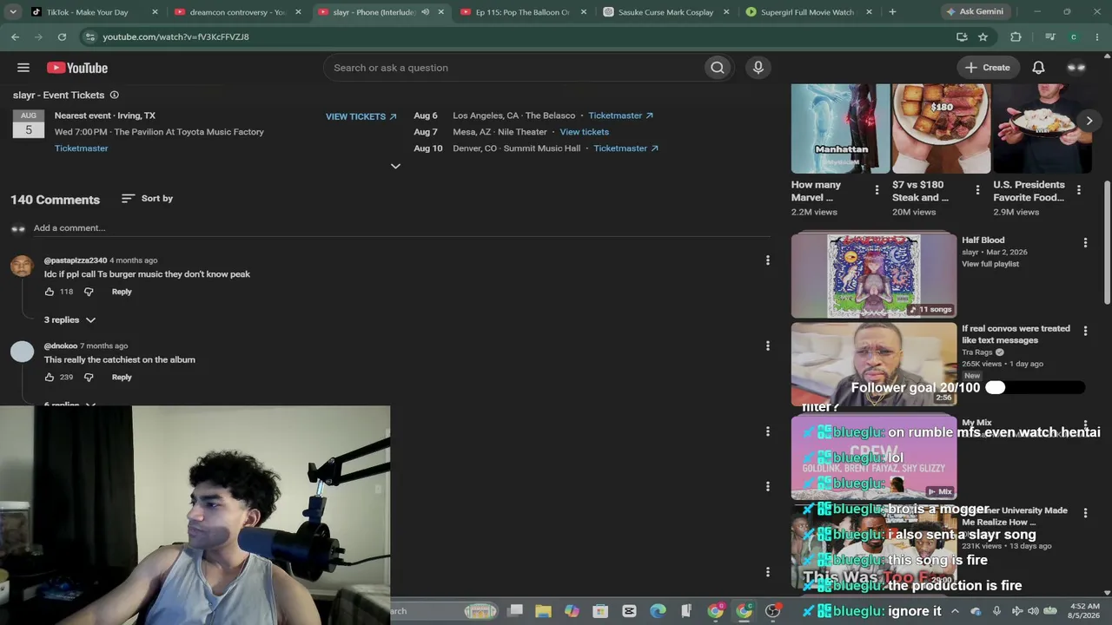The width and height of the screenshot is (1112, 625).
Task: Open YouTube notifications bell
Action: tap(1038, 68)
